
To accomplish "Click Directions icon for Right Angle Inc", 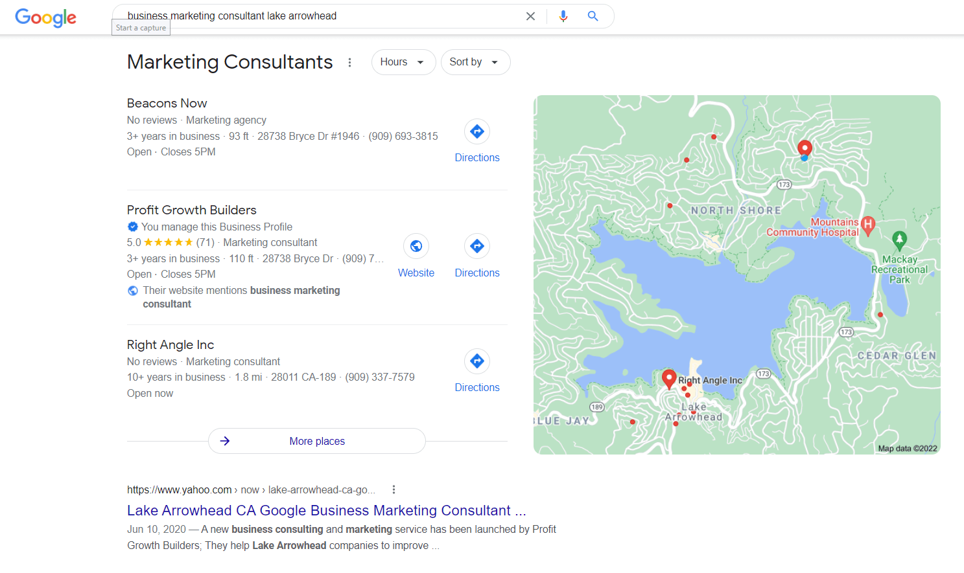I will click(x=477, y=361).
